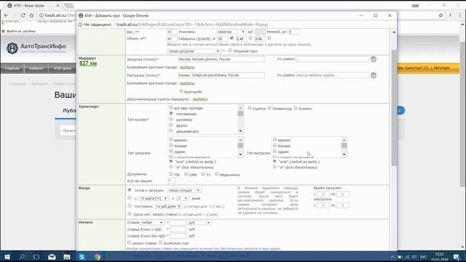Check 'боковая' in Тип выгрузки list
This screenshot has height=262, width=466.
(x=275, y=146)
